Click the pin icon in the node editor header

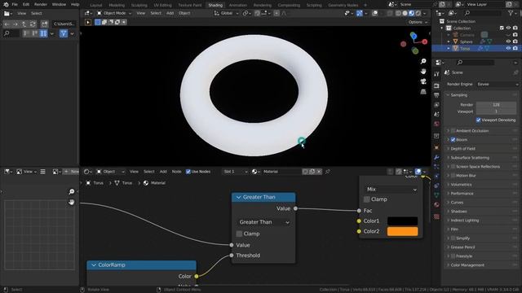[328, 172]
